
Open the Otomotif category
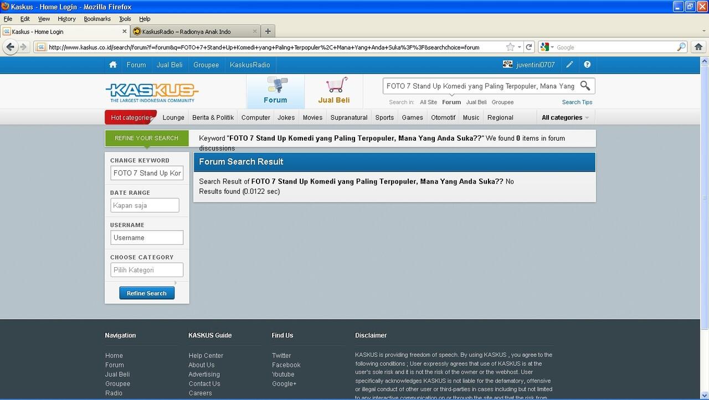443,117
